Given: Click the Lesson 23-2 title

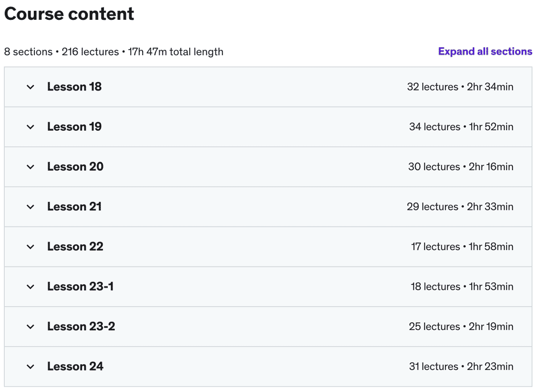Looking at the screenshot, I should coord(81,327).
